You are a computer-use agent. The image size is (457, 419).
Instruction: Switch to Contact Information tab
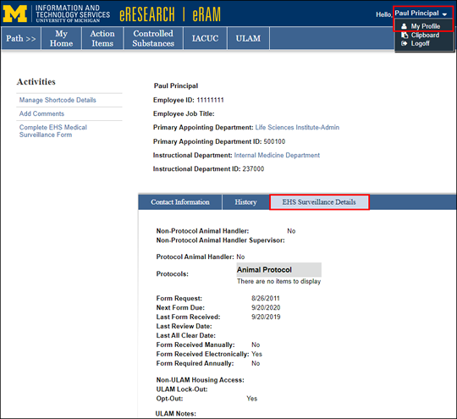point(180,202)
